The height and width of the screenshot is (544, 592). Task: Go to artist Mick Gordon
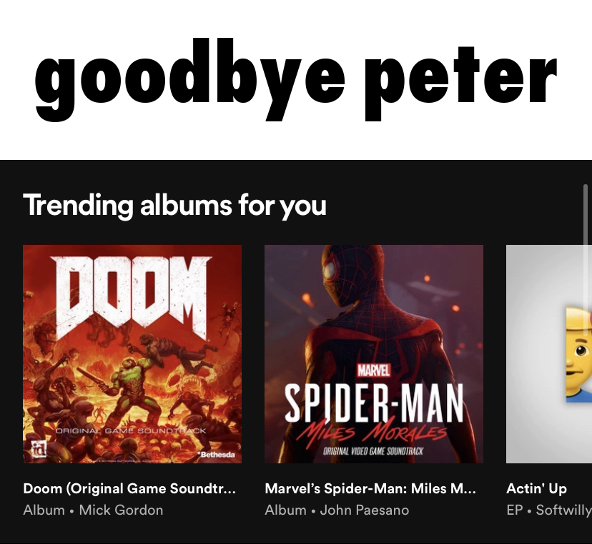(x=122, y=510)
